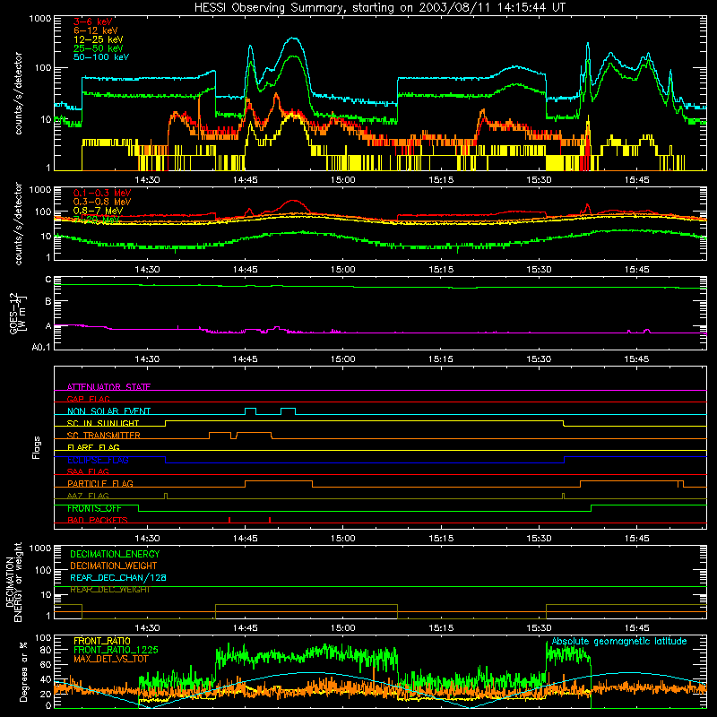The height and width of the screenshot is (717, 717).
Task: Click the HESSI Observing Summary plot title
Action: 380,8
